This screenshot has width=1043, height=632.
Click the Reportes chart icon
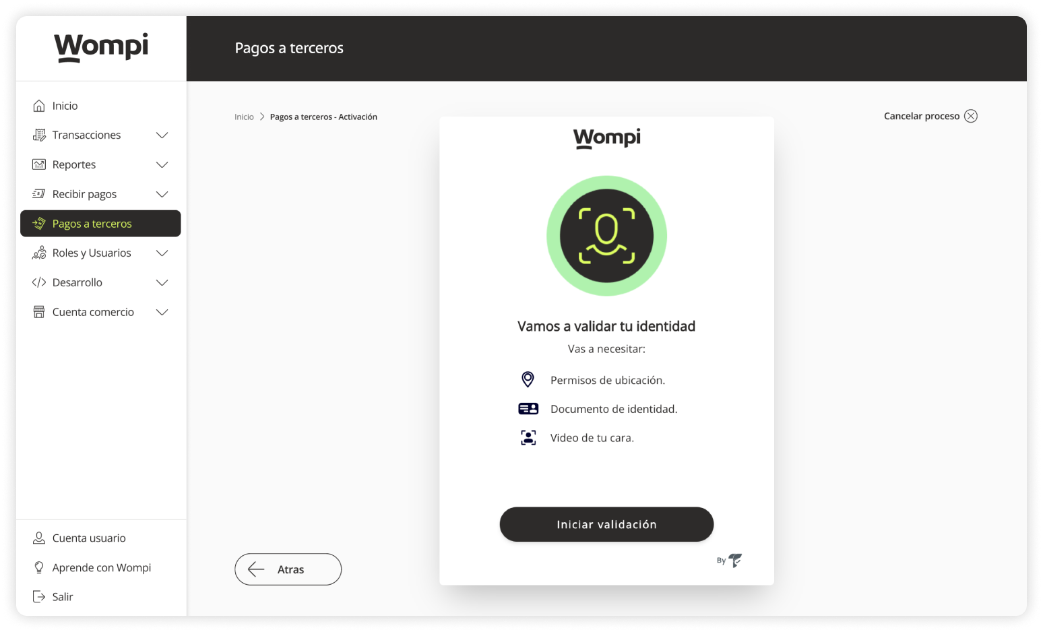pyautogui.click(x=40, y=164)
